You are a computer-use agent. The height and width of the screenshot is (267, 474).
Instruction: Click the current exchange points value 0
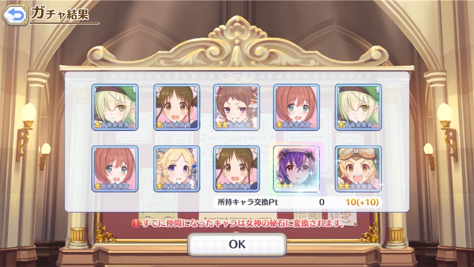[322, 202]
